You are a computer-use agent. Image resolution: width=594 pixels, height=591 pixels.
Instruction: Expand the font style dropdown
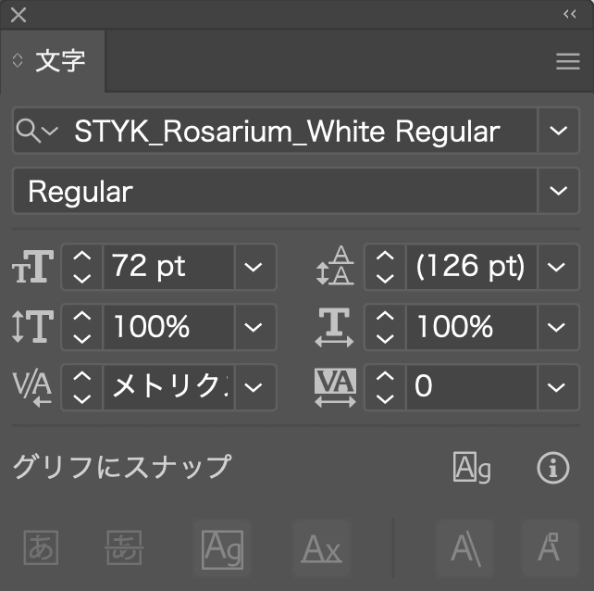point(558,191)
